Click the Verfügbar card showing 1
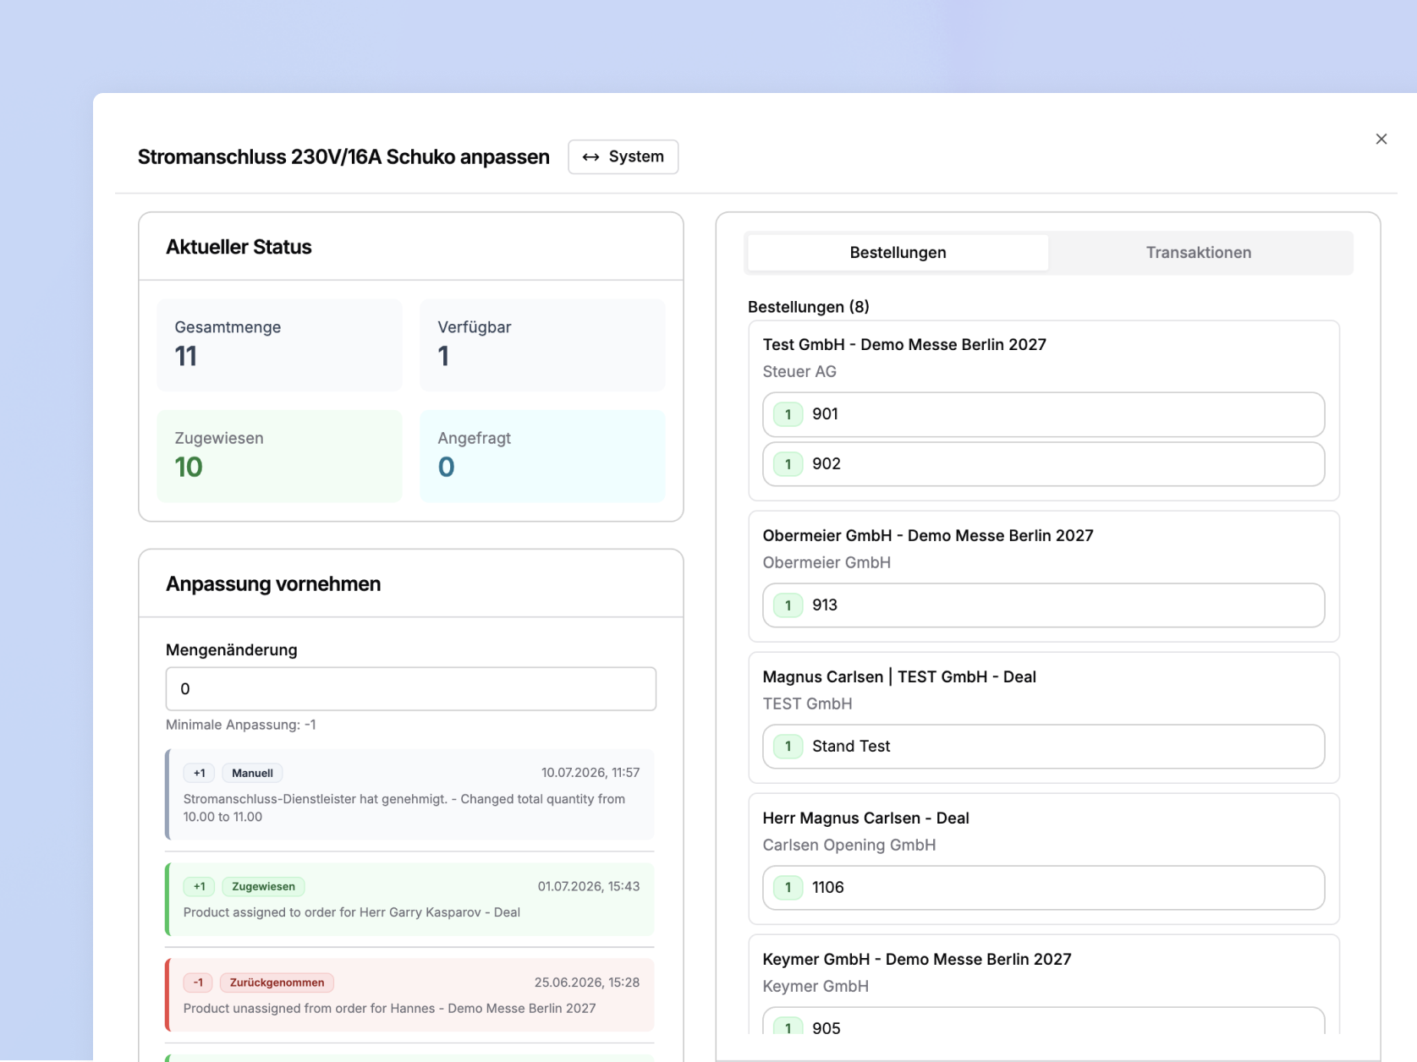Image resolution: width=1417 pixels, height=1062 pixels. [x=542, y=345]
